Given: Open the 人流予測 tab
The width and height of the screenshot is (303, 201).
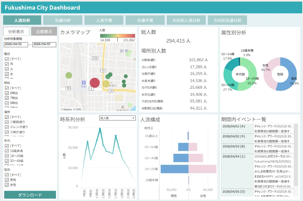Looking at the screenshot, I should pyautogui.click(x=104, y=20).
